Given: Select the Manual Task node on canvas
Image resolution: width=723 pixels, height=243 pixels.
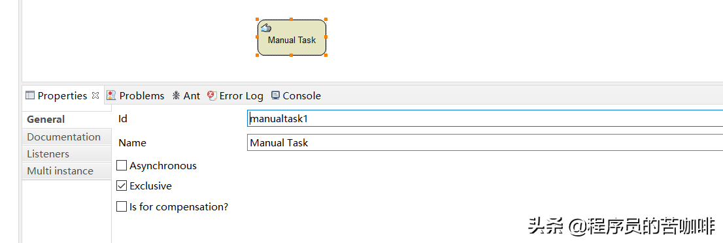Looking at the screenshot, I should pos(292,37).
